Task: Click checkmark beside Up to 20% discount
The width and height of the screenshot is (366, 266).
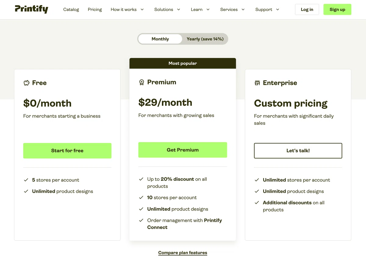Action: (141, 179)
